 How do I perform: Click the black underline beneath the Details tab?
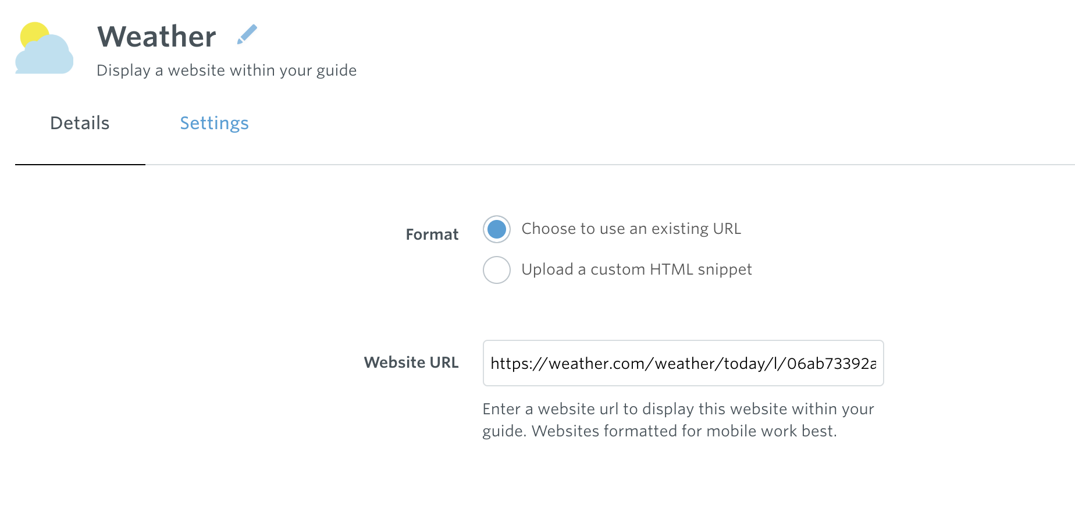80,165
